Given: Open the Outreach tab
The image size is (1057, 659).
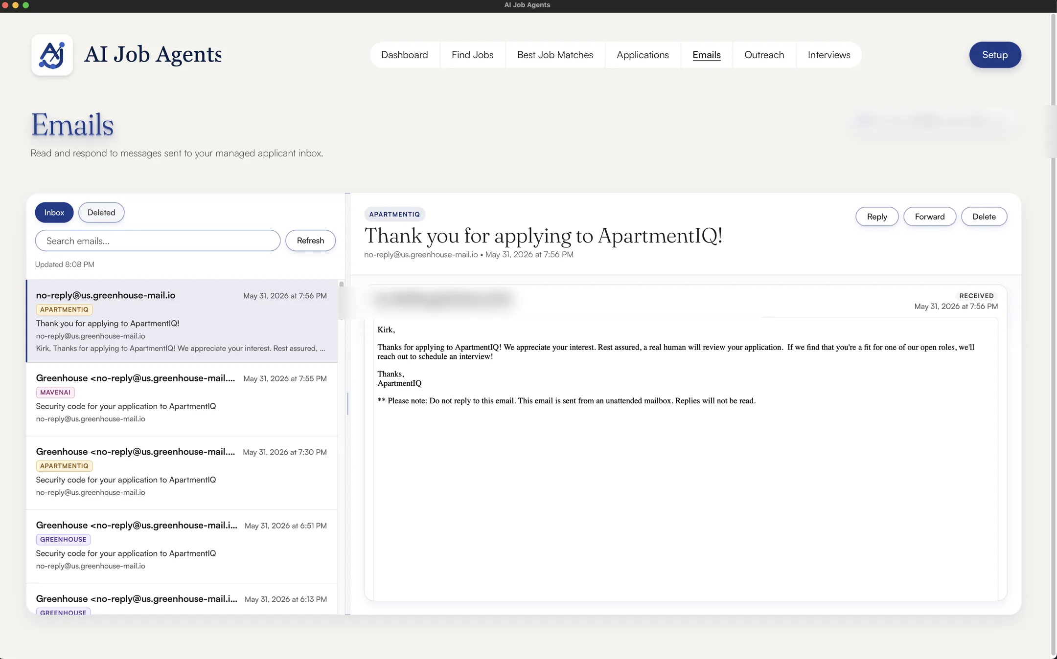Looking at the screenshot, I should point(764,55).
